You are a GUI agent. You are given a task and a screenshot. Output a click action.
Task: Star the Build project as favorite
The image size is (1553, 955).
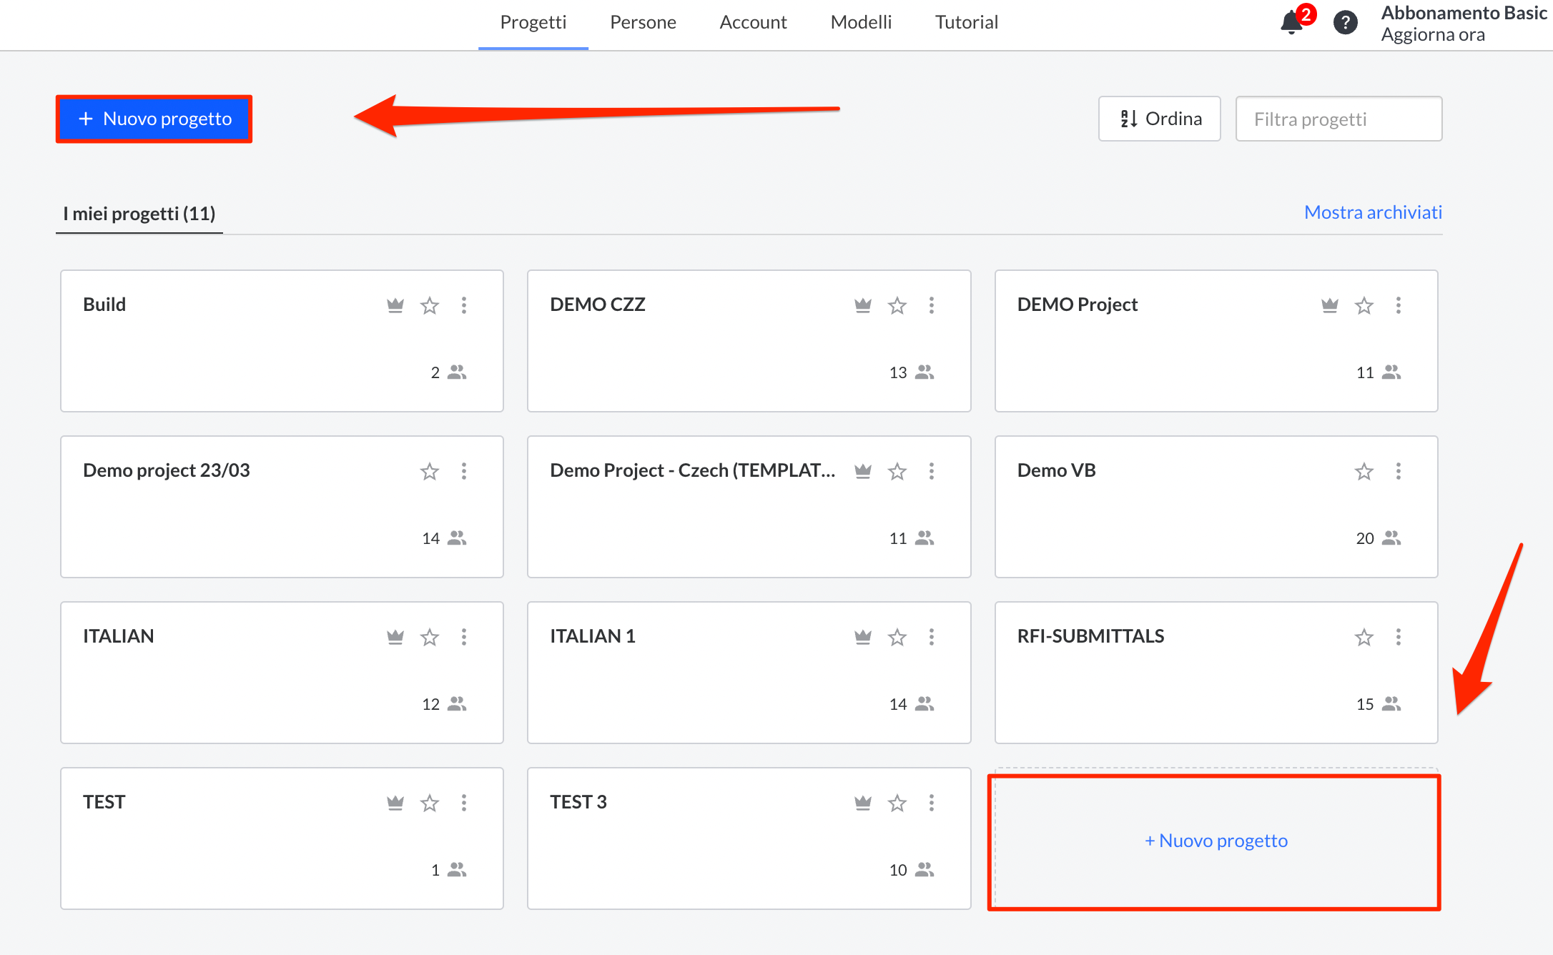(x=430, y=305)
